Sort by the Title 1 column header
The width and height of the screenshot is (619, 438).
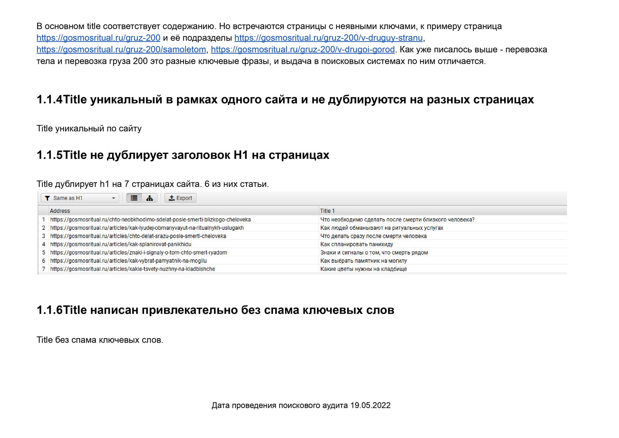(443, 211)
